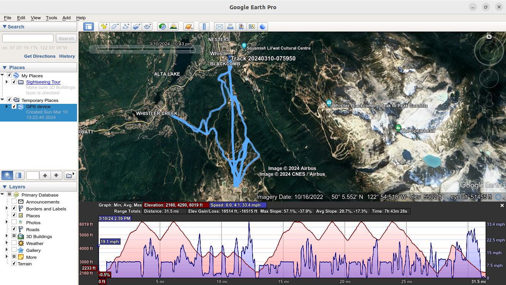
Task: Open the Sightseeing Tour link
Action: click(x=43, y=82)
